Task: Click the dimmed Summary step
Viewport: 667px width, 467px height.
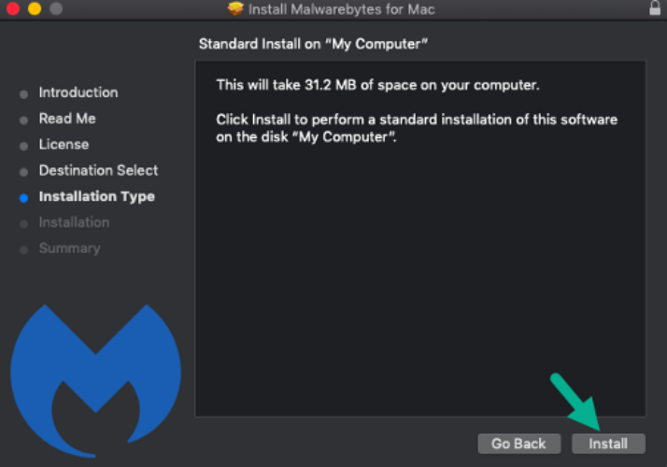Action: tap(69, 248)
